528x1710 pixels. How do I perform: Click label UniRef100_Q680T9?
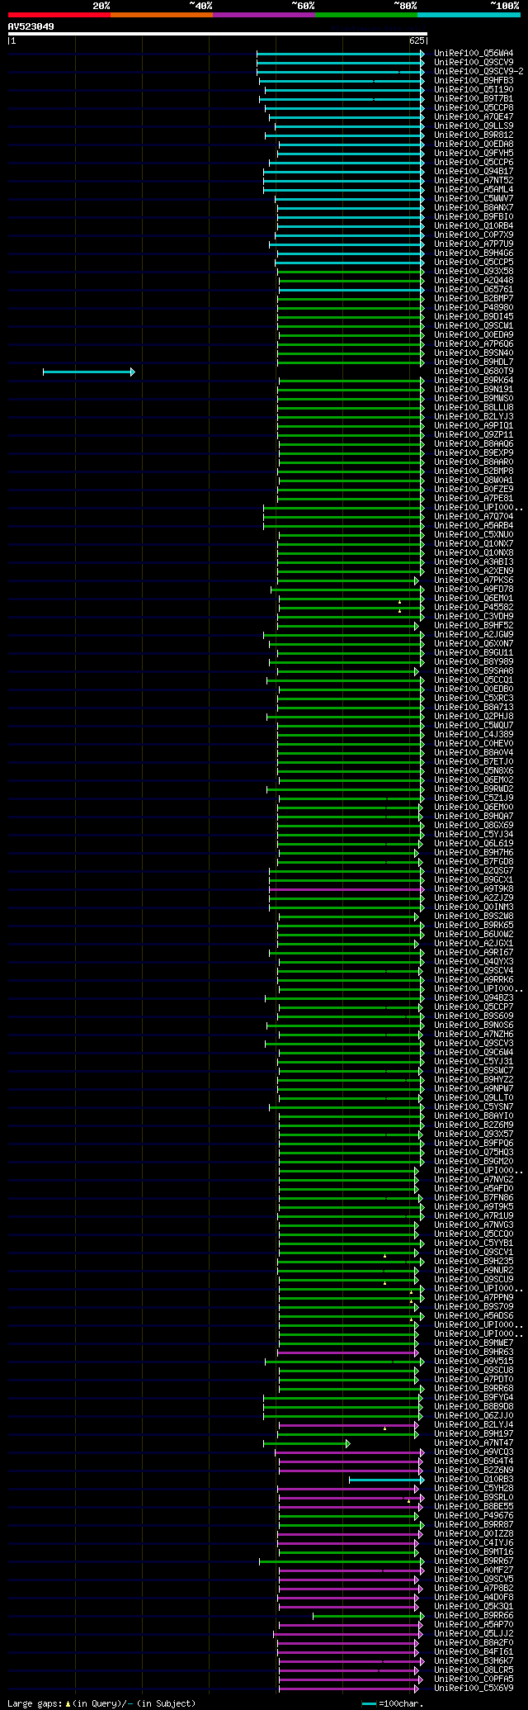click(474, 372)
